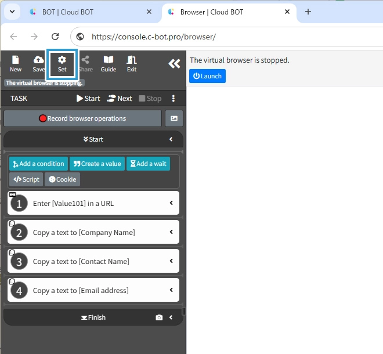Expand the Start section chevron
The width and height of the screenshot is (383, 354).
(x=171, y=139)
